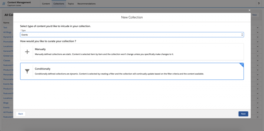Click the checkmark corner badge on Conditionally card
The image size is (264, 131).
click(242, 64)
